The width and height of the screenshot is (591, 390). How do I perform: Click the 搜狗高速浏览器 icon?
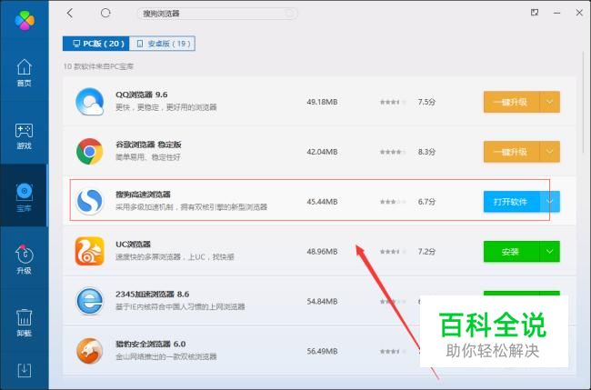(90, 201)
